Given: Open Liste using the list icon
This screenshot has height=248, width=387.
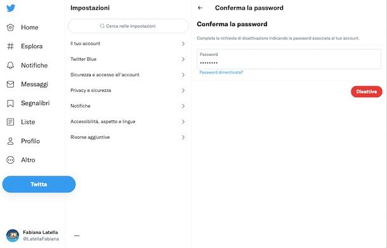Looking at the screenshot, I should [x=10, y=122].
